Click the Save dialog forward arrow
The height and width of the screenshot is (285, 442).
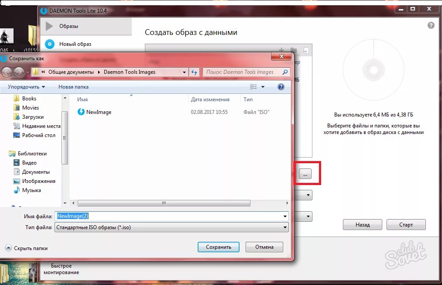[19, 72]
